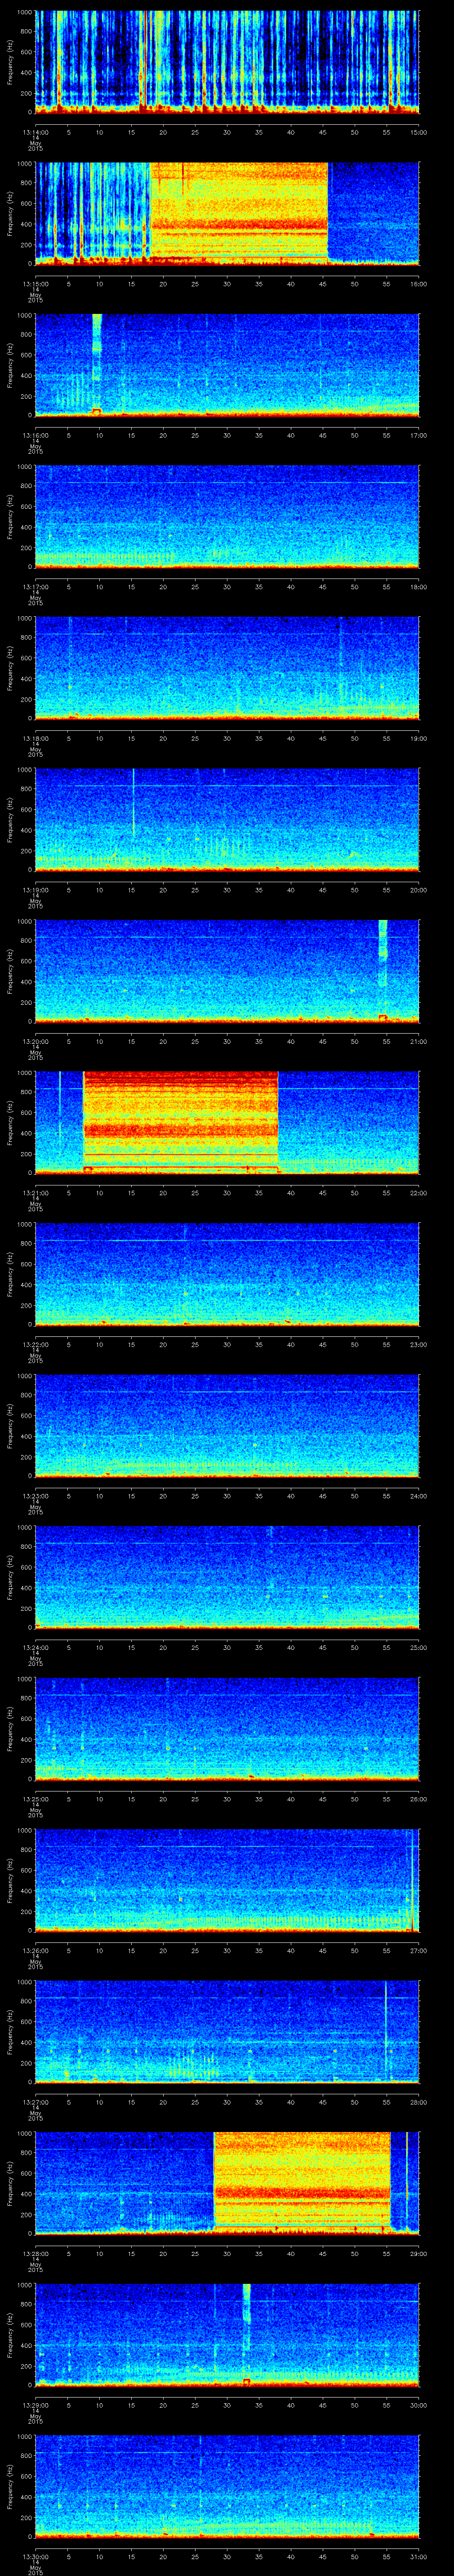454x2576 pixels.
Task: Select the spectrogram panel starting at 13:24:00
Action: 227,1576
